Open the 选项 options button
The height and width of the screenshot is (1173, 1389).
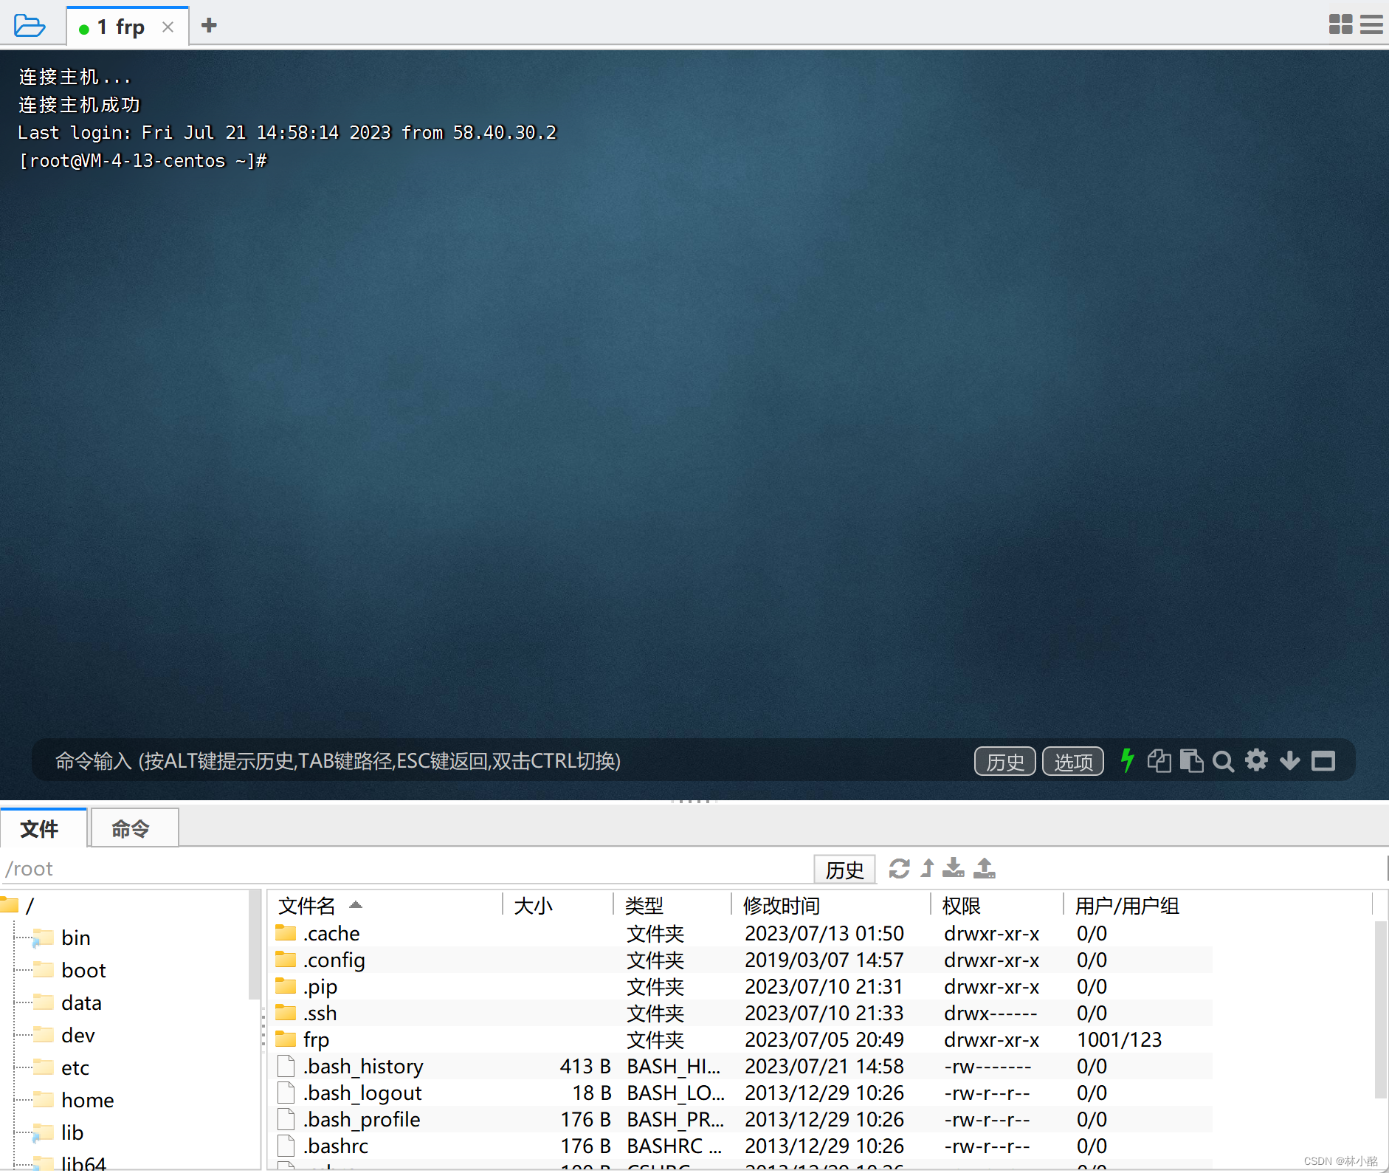(x=1072, y=761)
